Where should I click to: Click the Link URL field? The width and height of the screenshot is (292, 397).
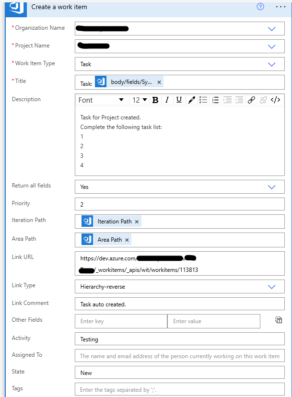point(179,264)
